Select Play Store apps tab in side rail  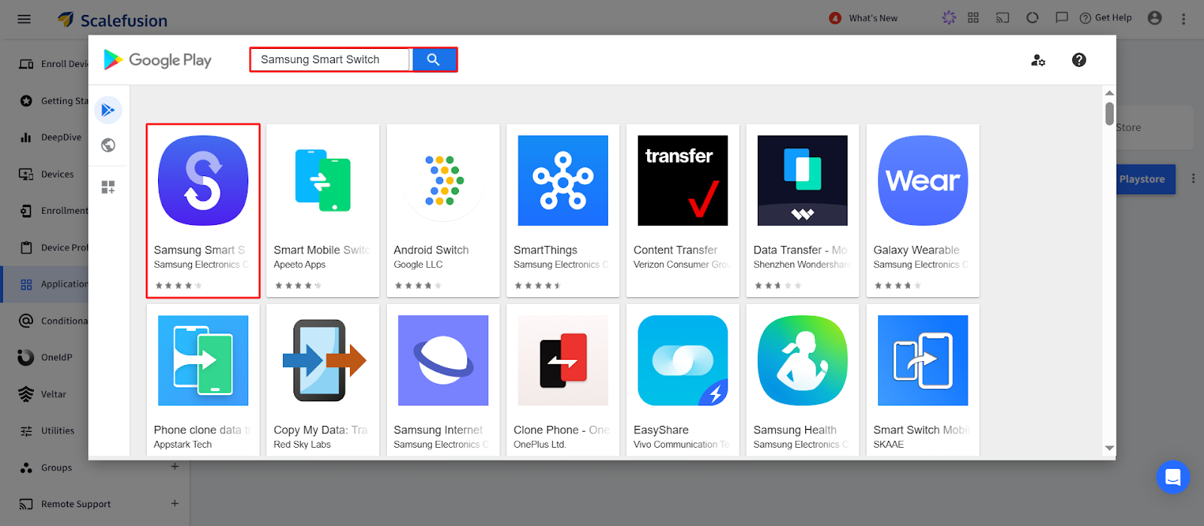click(108, 110)
